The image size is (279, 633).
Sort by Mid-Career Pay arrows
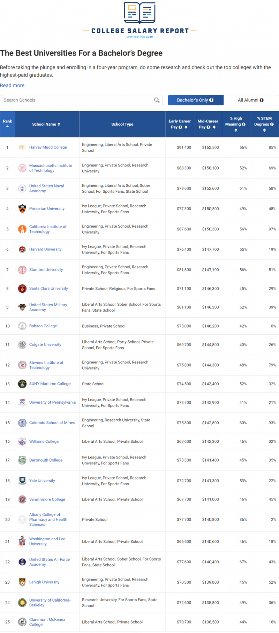click(214, 127)
